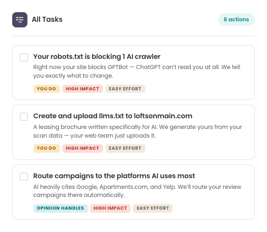Click YOU DO tag on robots.txt task
This screenshot has width=267, height=232.
pyautogui.click(x=47, y=89)
